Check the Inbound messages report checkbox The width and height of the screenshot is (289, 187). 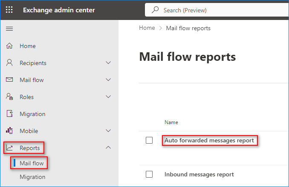(149, 174)
